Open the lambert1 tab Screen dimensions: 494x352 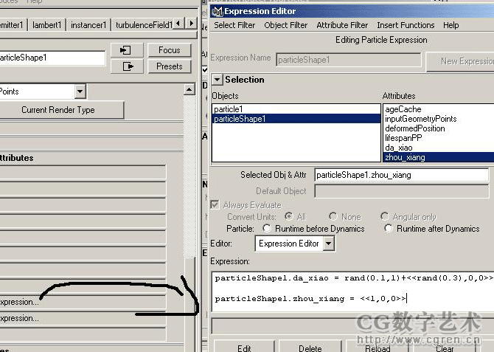point(46,25)
